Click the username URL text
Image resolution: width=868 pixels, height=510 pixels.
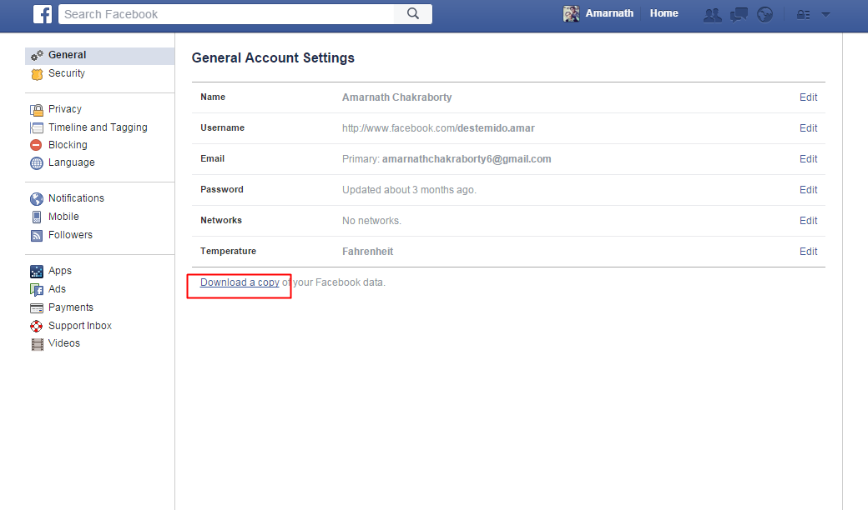[438, 128]
